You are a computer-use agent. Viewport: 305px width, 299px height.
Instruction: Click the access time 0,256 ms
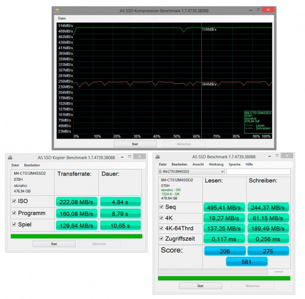268,239
